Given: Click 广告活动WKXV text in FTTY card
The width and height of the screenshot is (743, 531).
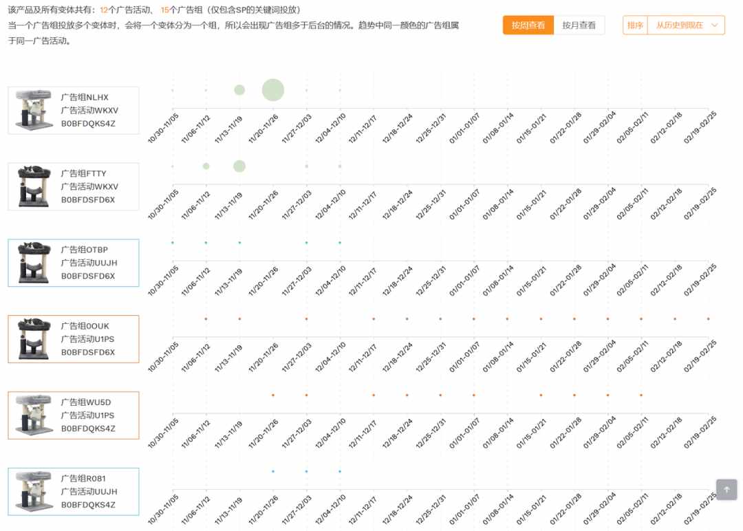Looking at the screenshot, I should [89, 186].
